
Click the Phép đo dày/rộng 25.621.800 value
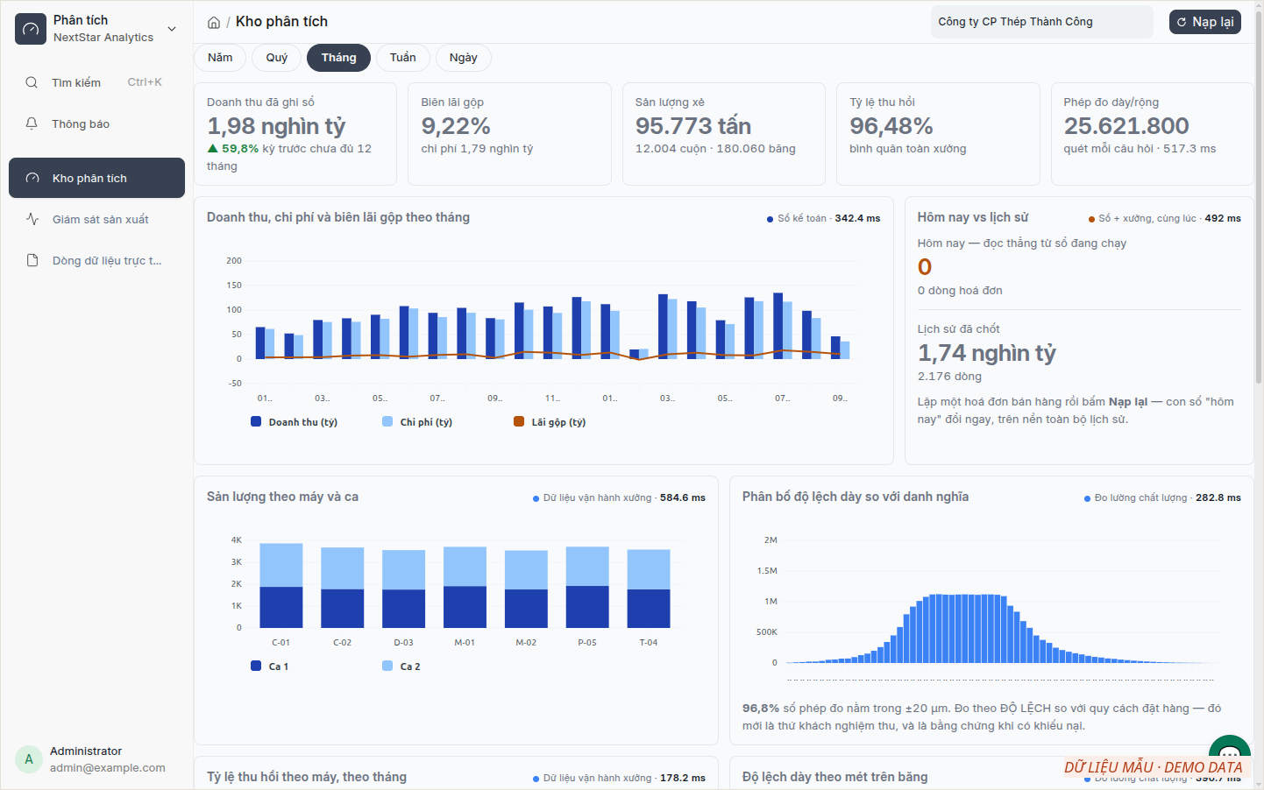[1126, 126]
